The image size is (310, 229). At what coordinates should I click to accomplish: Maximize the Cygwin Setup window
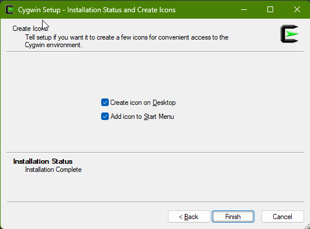click(x=270, y=9)
